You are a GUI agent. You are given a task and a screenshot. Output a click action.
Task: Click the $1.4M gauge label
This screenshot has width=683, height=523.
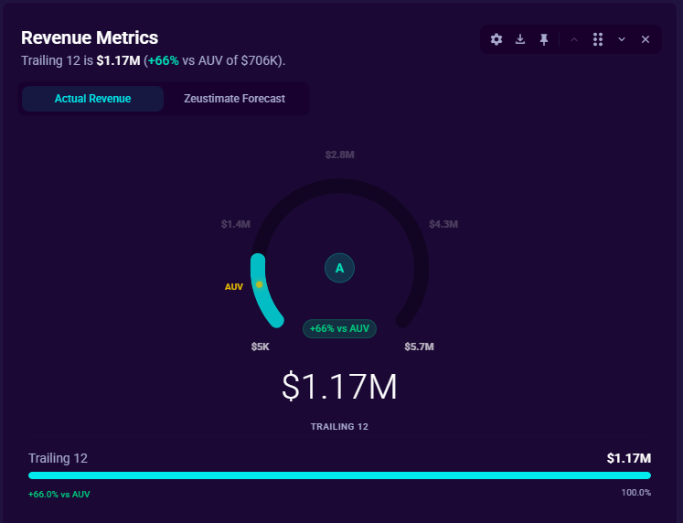(x=236, y=224)
